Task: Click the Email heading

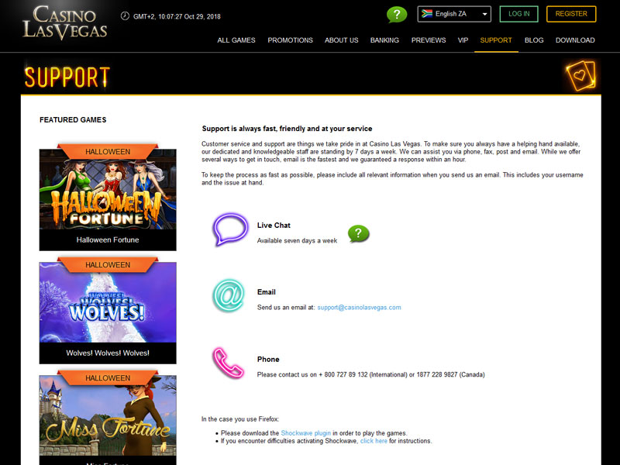Action: point(266,292)
